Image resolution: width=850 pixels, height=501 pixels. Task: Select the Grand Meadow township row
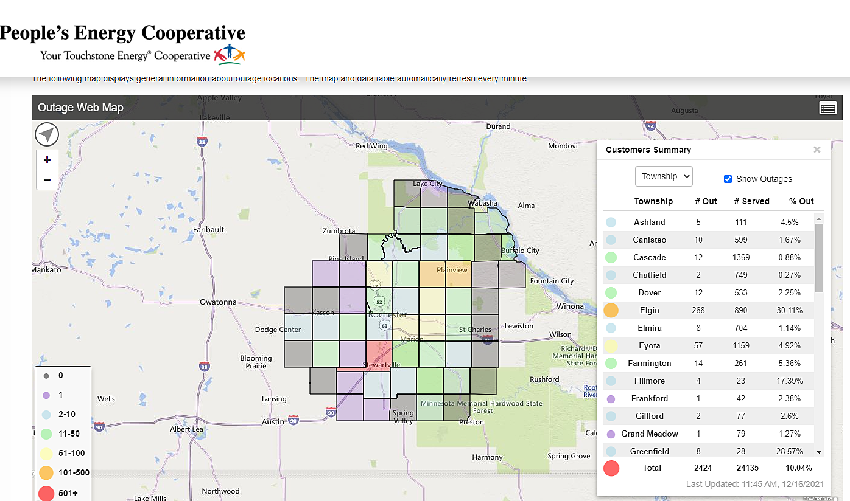tap(709, 434)
